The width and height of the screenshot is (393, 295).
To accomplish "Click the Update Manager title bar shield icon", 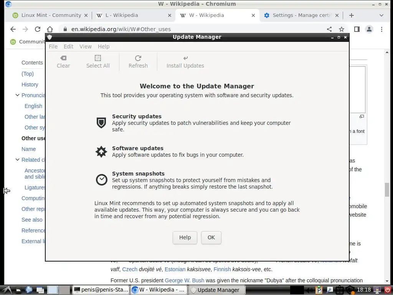I will (x=50, y=37).
